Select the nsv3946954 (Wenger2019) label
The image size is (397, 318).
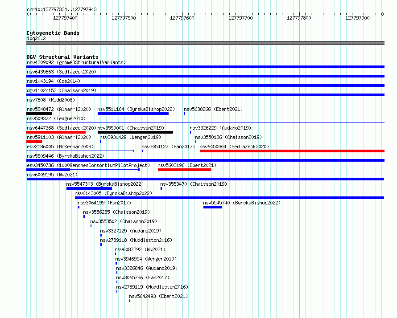[146, 259]
